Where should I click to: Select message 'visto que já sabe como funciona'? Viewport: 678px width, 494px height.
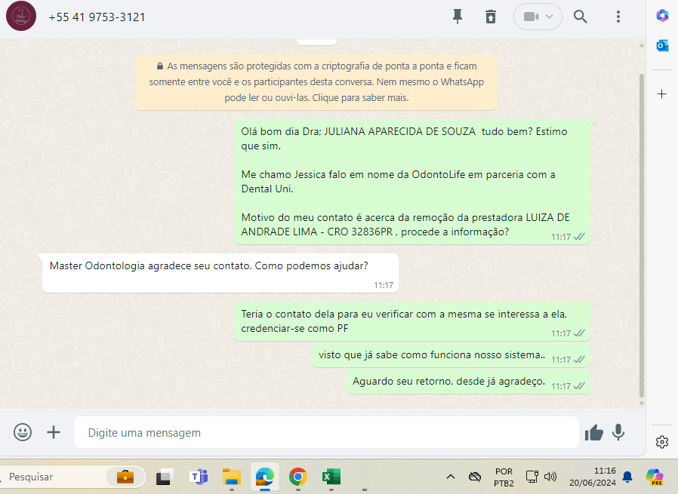(451, 355)
